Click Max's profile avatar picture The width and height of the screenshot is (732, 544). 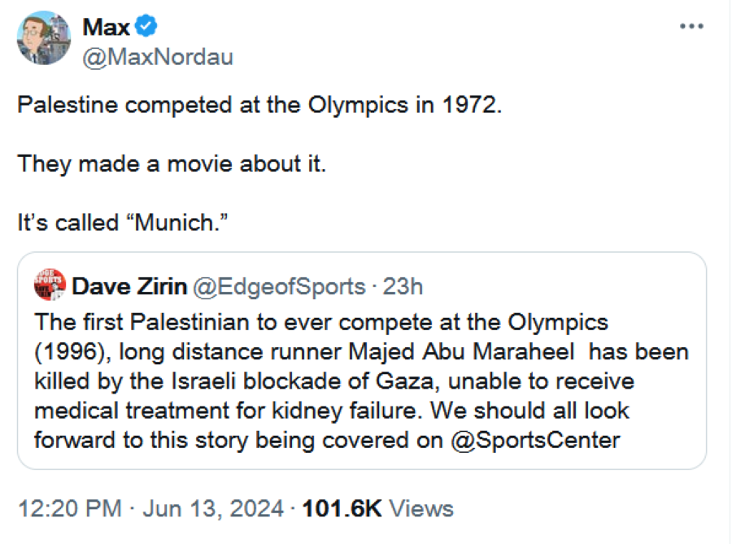44,37
